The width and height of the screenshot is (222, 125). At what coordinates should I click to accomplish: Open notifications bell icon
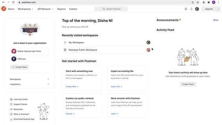pyautogui.click(x=191, y=9)
